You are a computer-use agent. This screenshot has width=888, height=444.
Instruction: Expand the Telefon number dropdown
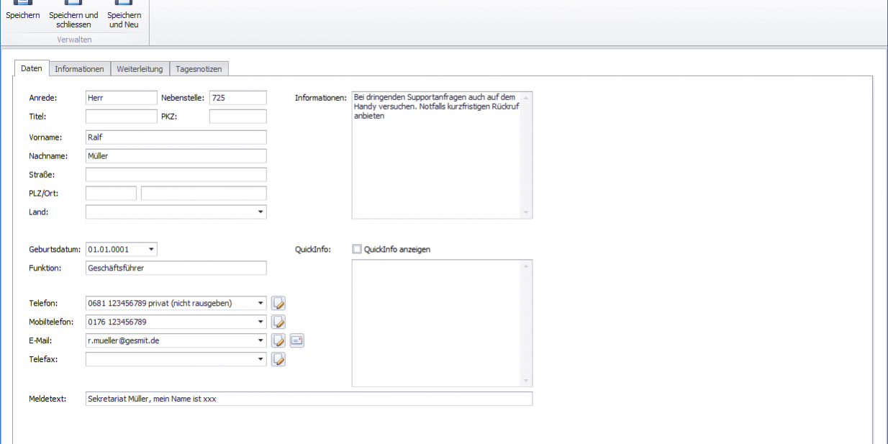point(260,304)
